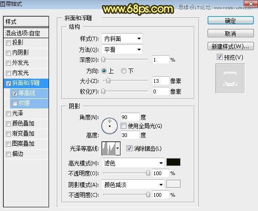This screenshot has width=258, height=211.
Task: Select direction 上 radio button
Action: (104, 71)
